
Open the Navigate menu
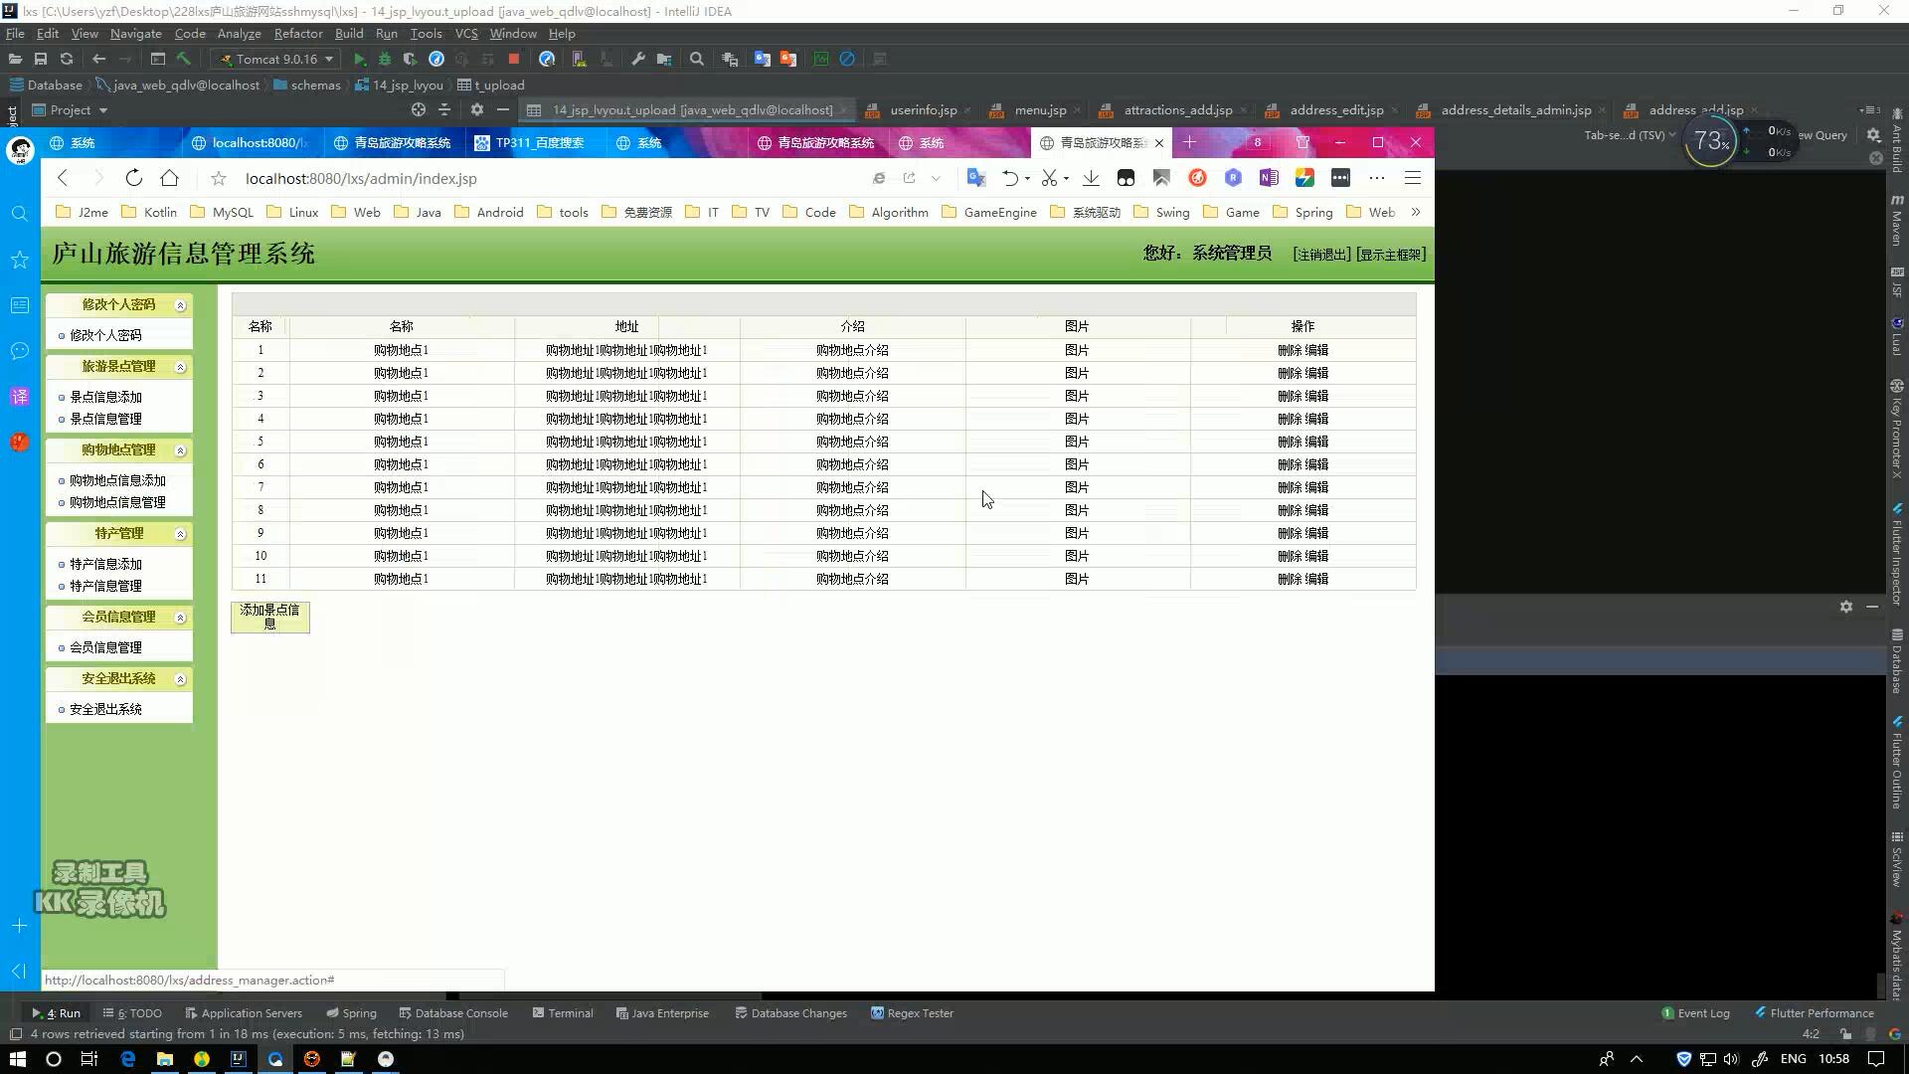tap(136, 33)
